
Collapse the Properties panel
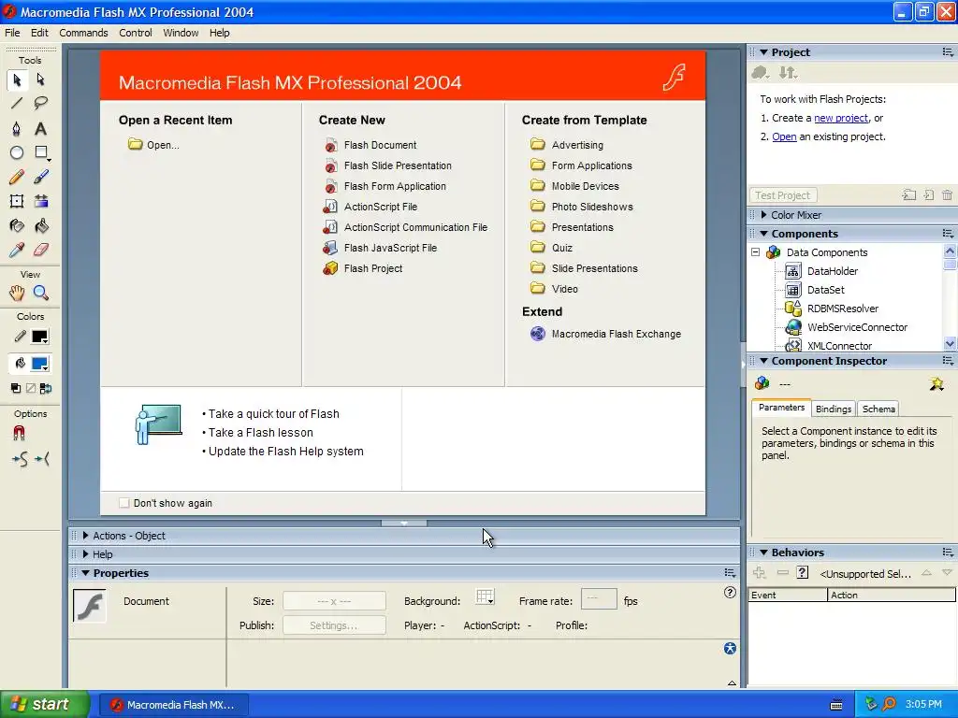[85, 573]
